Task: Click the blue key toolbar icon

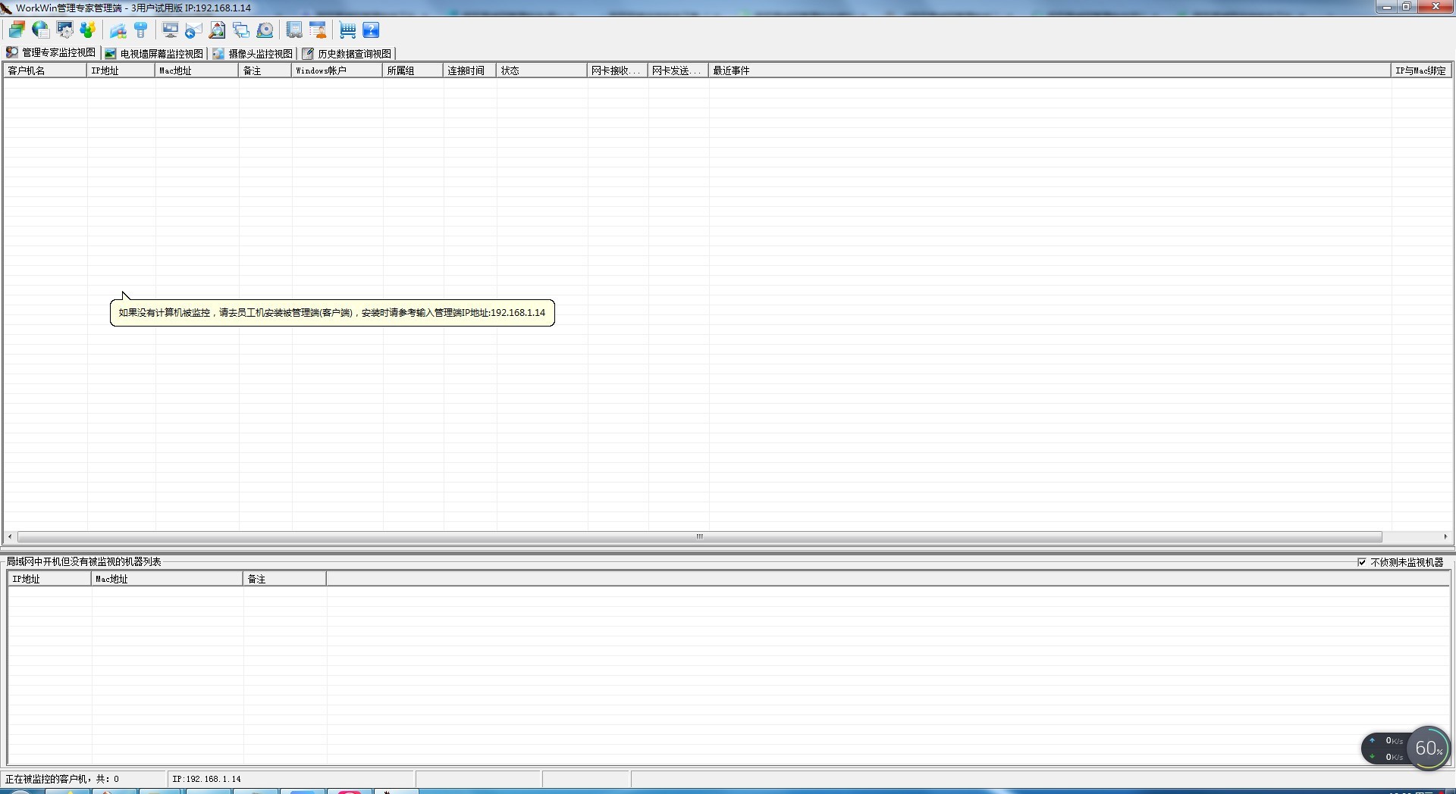Action: point(141,30)
